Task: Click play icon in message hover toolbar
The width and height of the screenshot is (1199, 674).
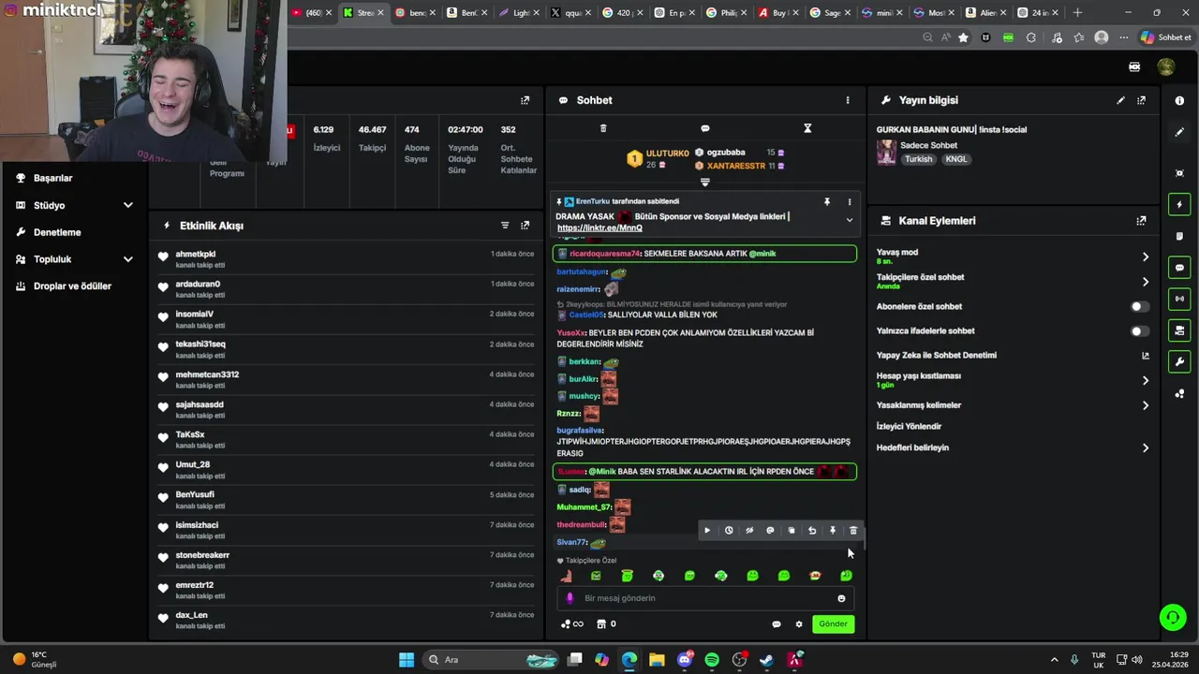Action: click(707, 531)
